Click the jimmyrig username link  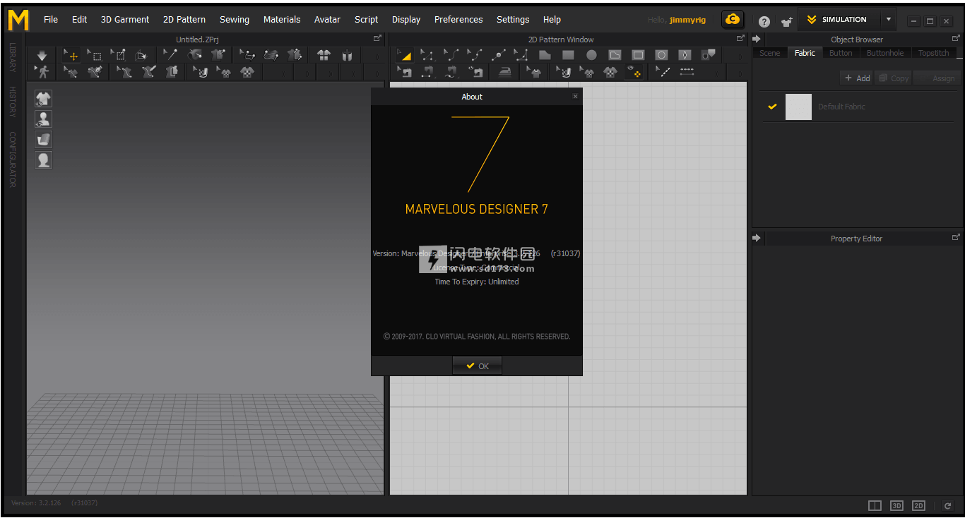[687, 20]
